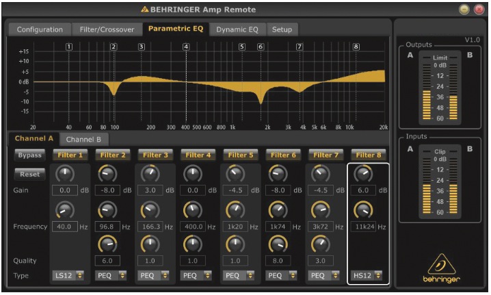Click the Filter 3 frequency knob
Image resolution: width=491 pixels, height=295 pixels.
click(x=150, y=209)
